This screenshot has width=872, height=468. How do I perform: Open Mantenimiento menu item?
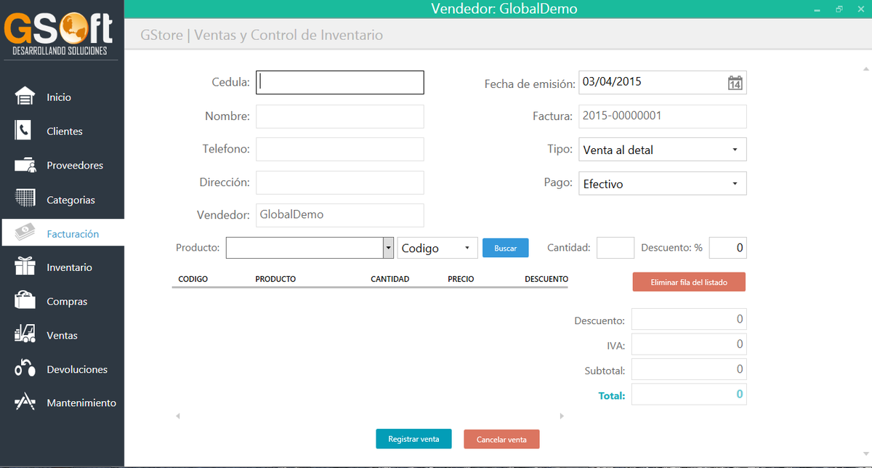click(x=81, y=403)
